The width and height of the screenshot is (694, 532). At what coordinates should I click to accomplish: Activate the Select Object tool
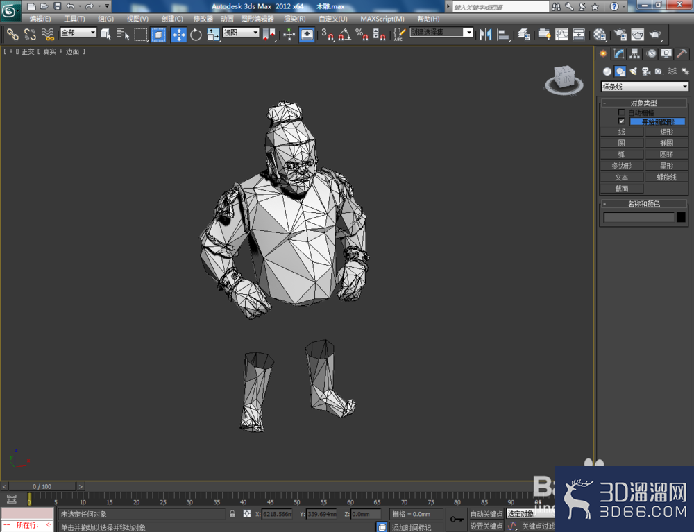click(105, 34)
